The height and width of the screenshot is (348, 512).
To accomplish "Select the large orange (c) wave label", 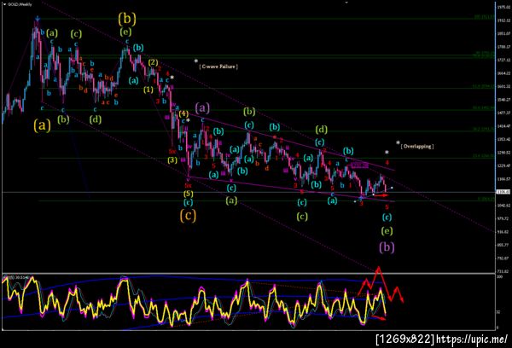I will click(x=188, y=215).
